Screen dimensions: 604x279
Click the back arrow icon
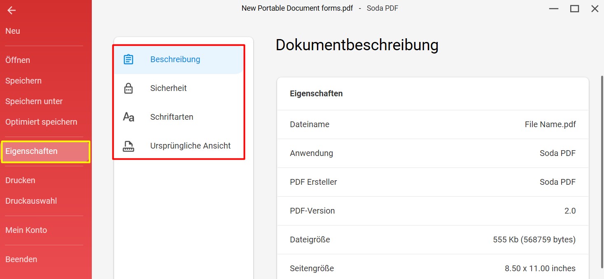point(12,10)
